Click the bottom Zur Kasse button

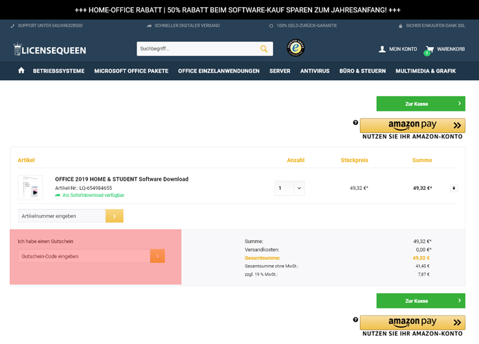[x=421, y=301]
